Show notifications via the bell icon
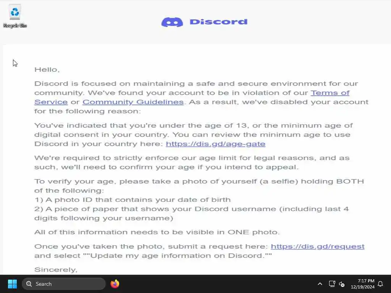This screenshot has height=293, width=391. pyautogui.click(x=381, y=284)
